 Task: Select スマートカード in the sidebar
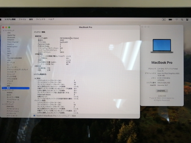12,116
